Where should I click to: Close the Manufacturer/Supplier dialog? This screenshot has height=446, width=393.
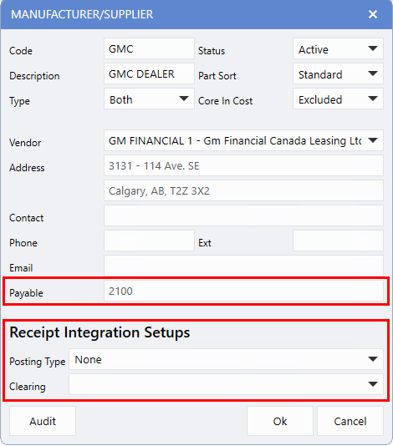(372, 14)
